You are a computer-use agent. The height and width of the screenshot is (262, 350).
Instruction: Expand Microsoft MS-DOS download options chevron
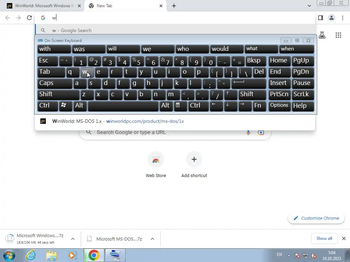click(152, 239)
